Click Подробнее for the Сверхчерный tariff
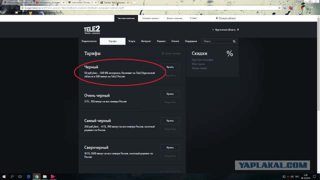The image size is (320, 180). 170,156
